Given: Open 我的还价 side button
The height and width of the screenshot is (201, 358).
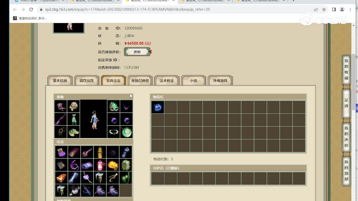Looking at the screenshot, I should [346, 137].
